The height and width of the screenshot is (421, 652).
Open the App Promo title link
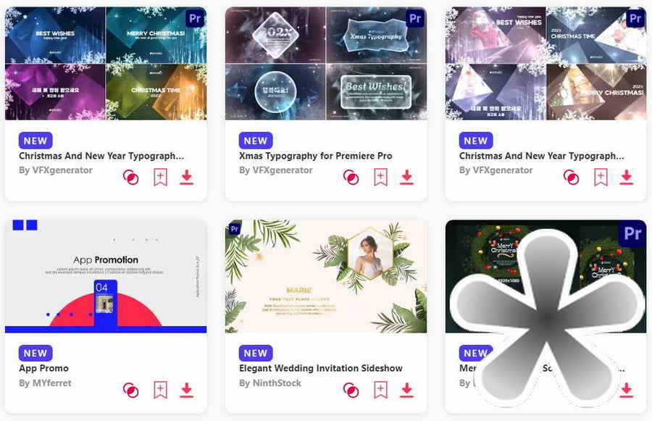[43, 368]
